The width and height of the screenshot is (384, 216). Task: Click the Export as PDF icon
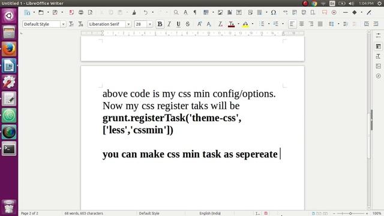[x=71, y=13]
